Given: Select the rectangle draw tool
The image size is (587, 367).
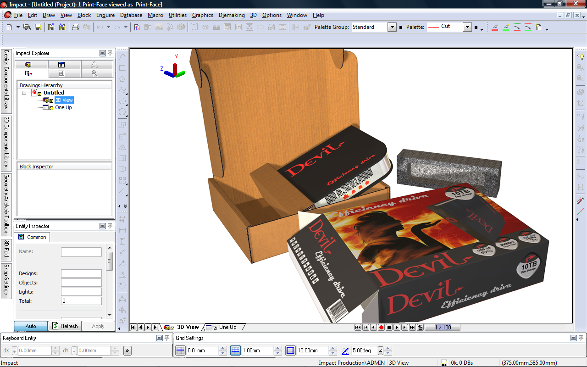Looking at the screenshot, I should click(x=122, y=68).
